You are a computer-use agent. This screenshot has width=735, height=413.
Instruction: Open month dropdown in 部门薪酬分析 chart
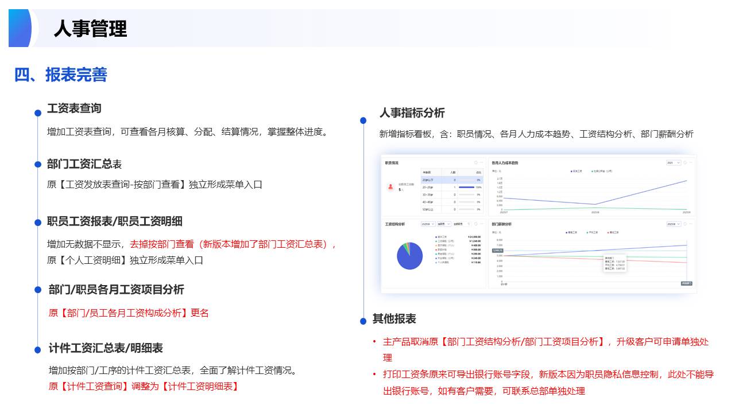click(674, 224)
